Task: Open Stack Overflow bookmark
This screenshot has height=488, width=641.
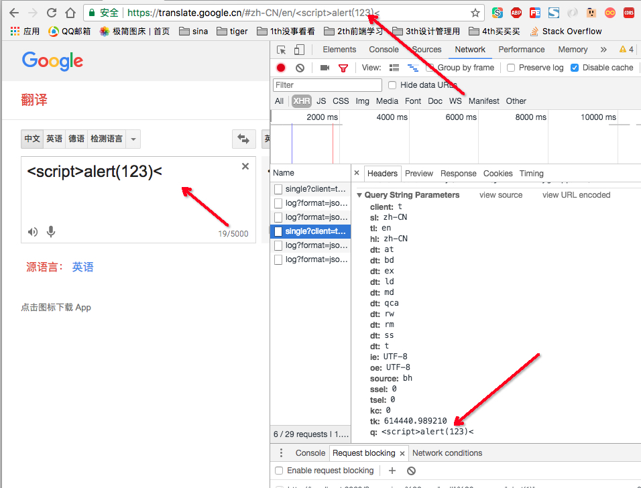Action: [565, 32]
